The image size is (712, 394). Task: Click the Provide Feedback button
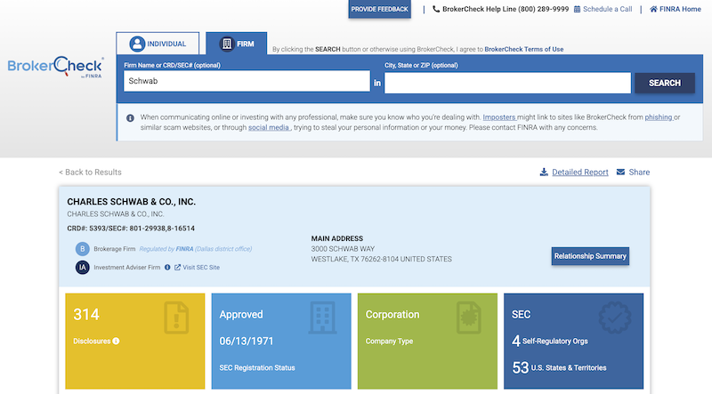pyautogui.click(x=379, y=10)
